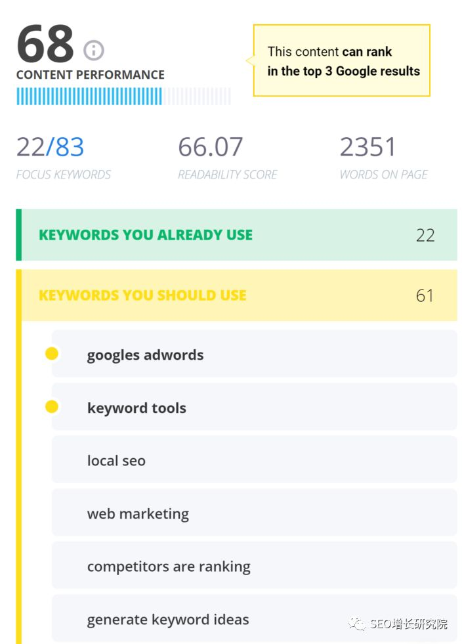Click the large 68 performance score
The image size is (462, 644).
tap(45, 45)
